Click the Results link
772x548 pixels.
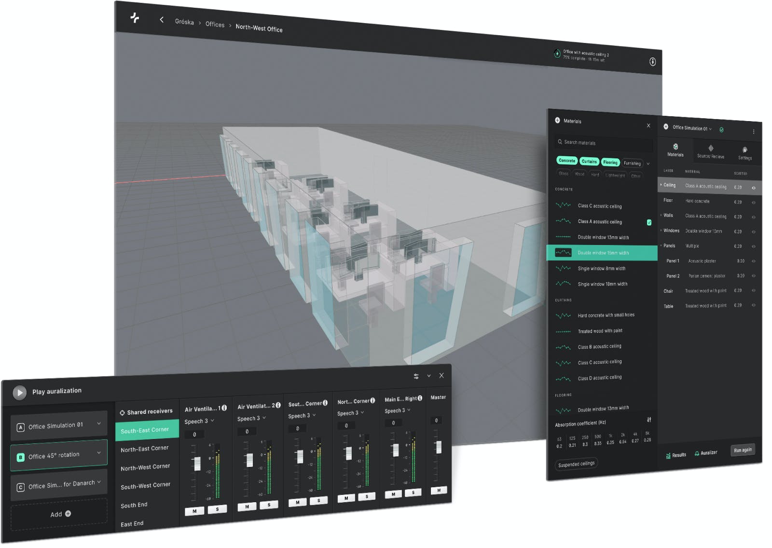tap(676, 455)
